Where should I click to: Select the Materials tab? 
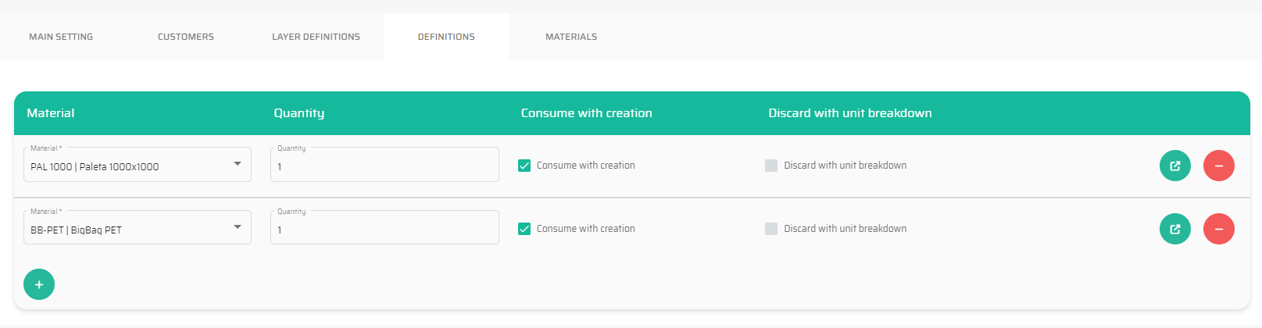[571, 37]
